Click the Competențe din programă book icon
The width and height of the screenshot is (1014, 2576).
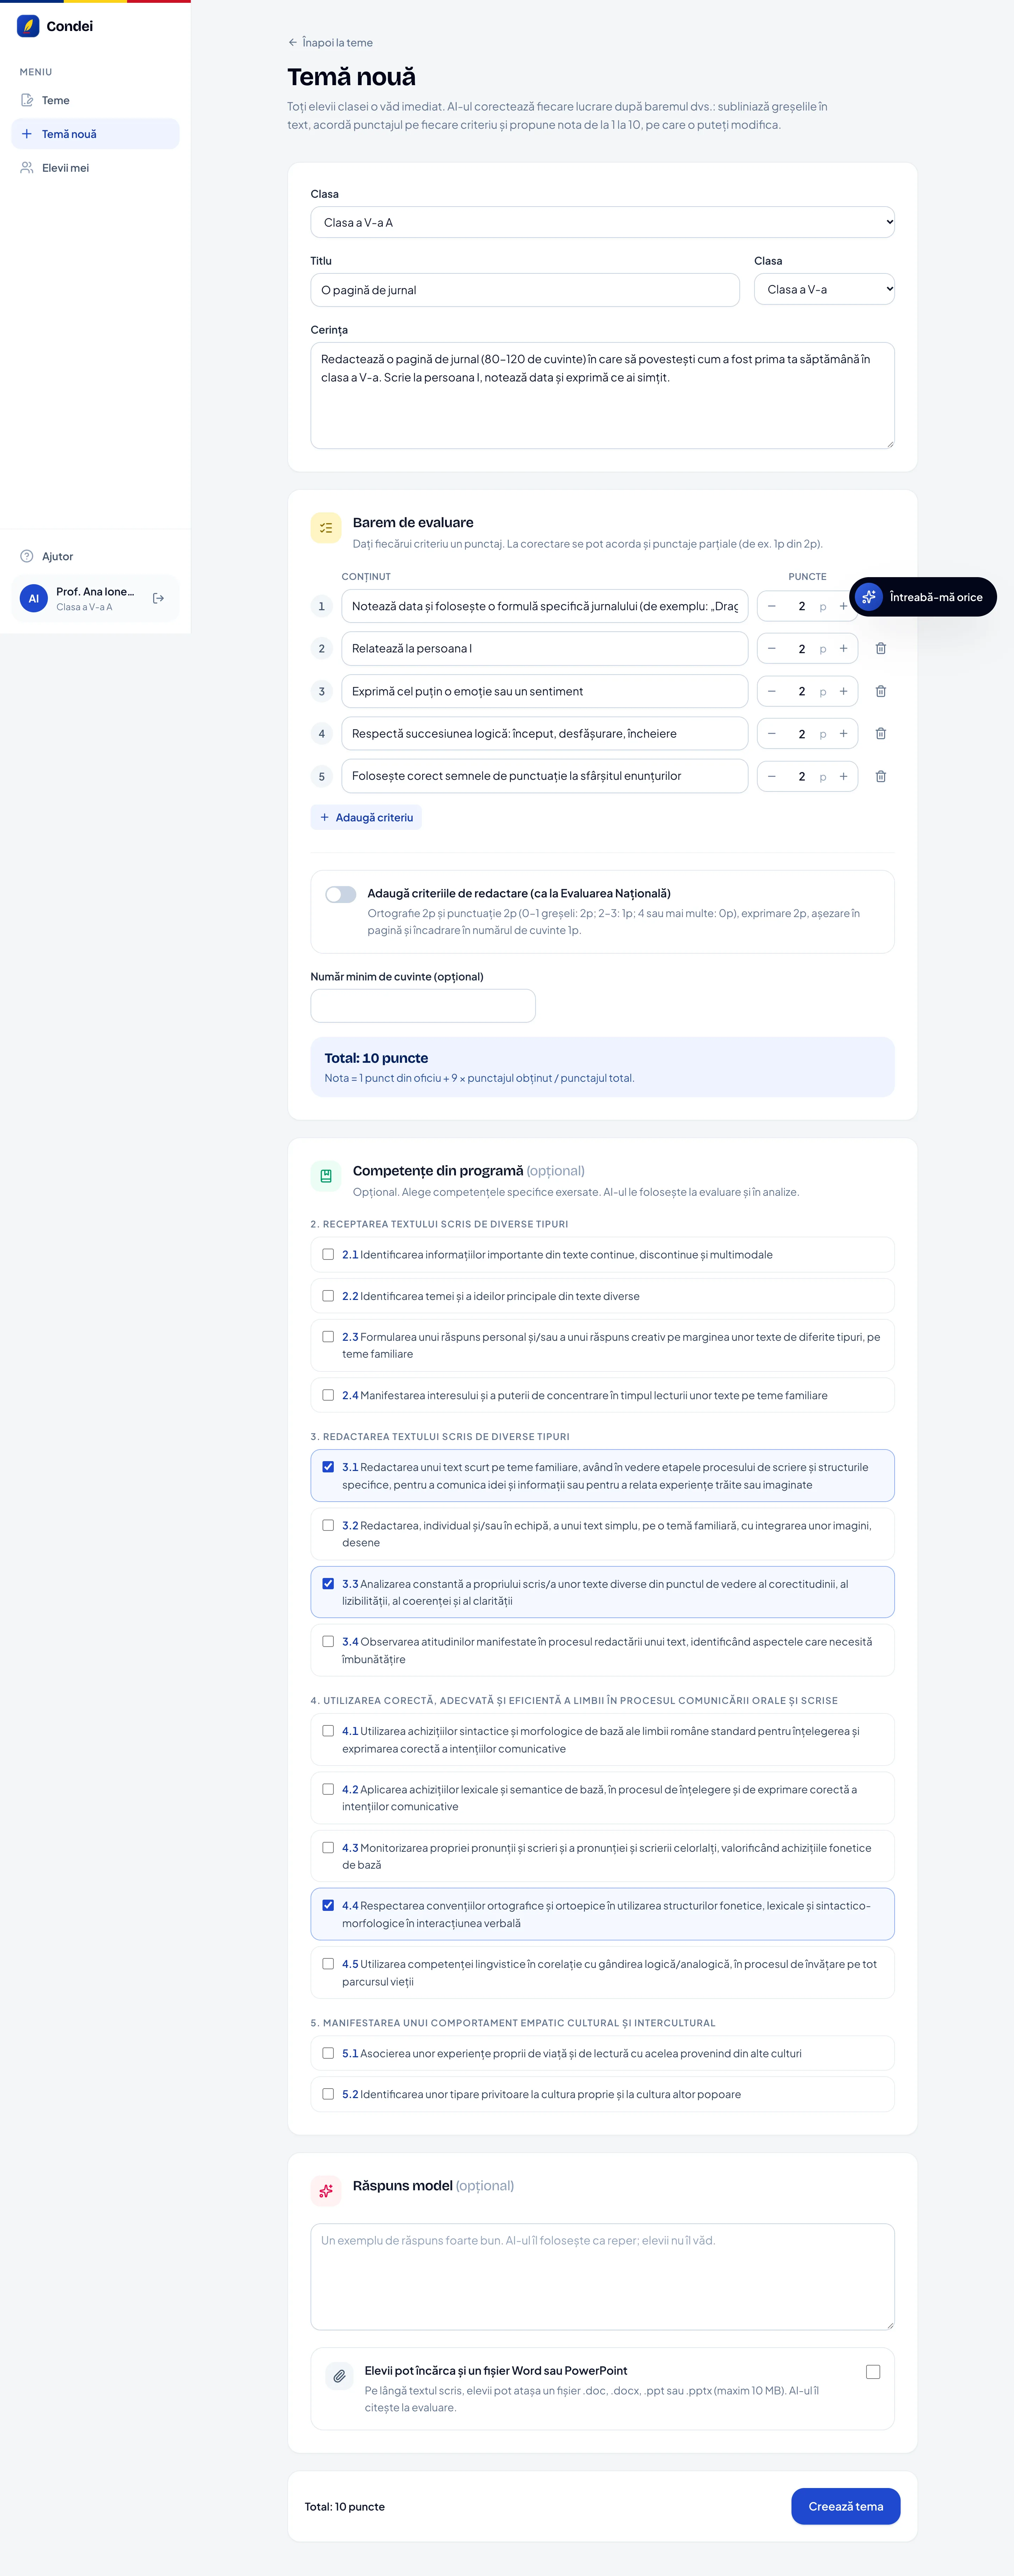pyautogui.click(x=326, y=1176)
